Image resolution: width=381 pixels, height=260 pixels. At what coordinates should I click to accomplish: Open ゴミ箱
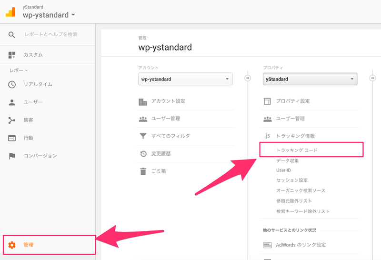[x=159, y=171]
